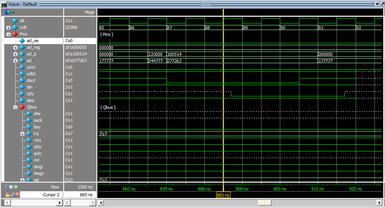This screenshot has width=385, height=208.
Task: Click the Wave window icon in title bar
Action: pyautogui.click(x=4, y=4)
